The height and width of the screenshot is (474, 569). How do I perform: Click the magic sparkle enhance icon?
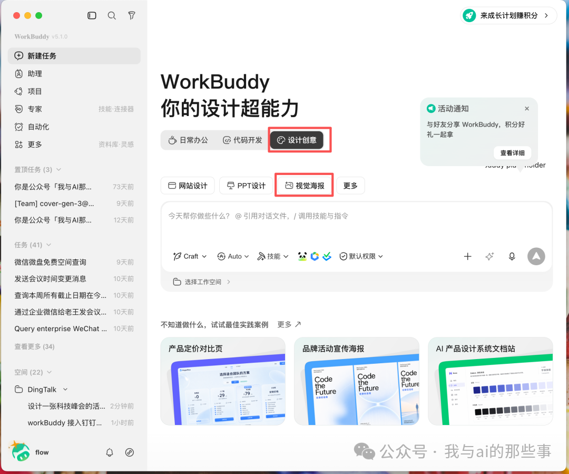tap(489, 256)
